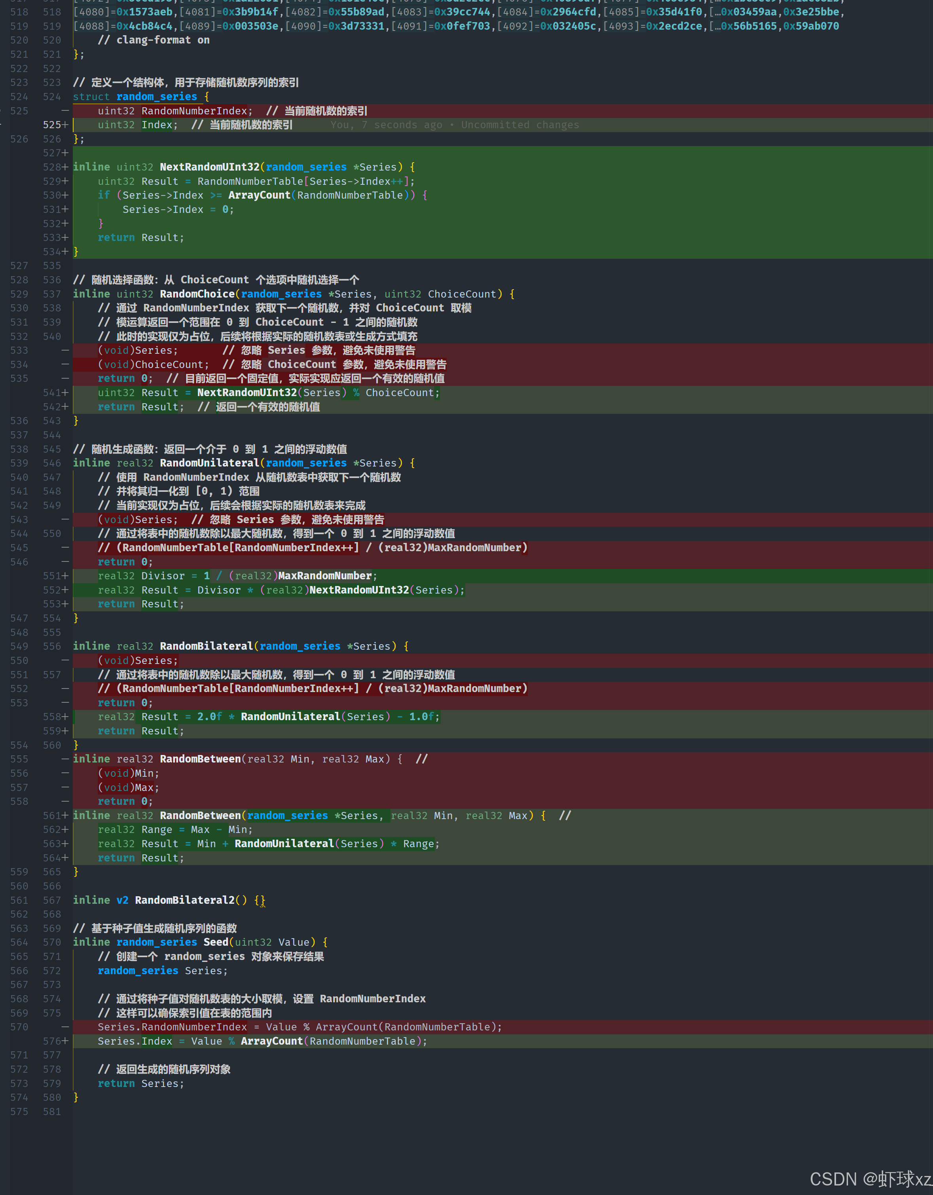Click hex value '0x59ab070' in the table
The image size is (933, 1195).
810,26
